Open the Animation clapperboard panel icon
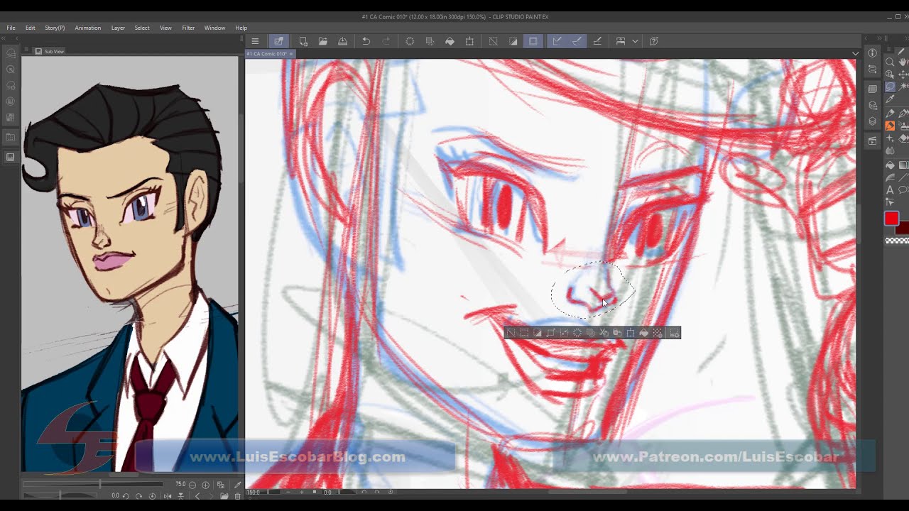Image resolution: width=909 pixels, height=511 pixels. click(872, 141)
